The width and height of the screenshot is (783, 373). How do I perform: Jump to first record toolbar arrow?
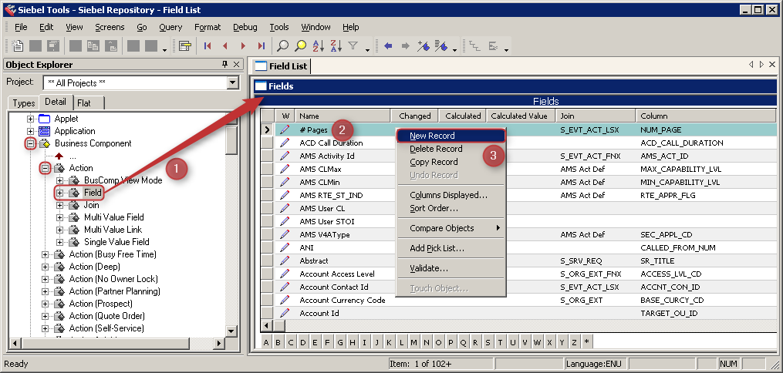point(208,46)
